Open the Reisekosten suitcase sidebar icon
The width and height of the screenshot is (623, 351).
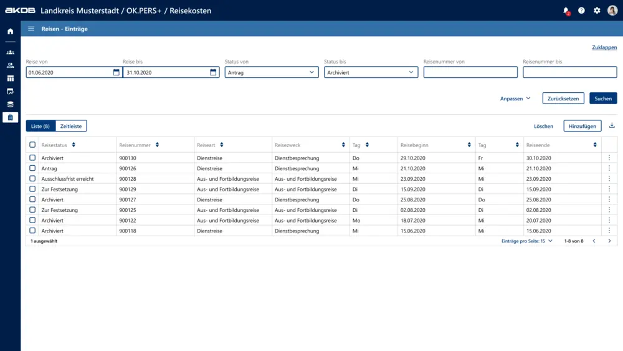(x=10, y=117)
